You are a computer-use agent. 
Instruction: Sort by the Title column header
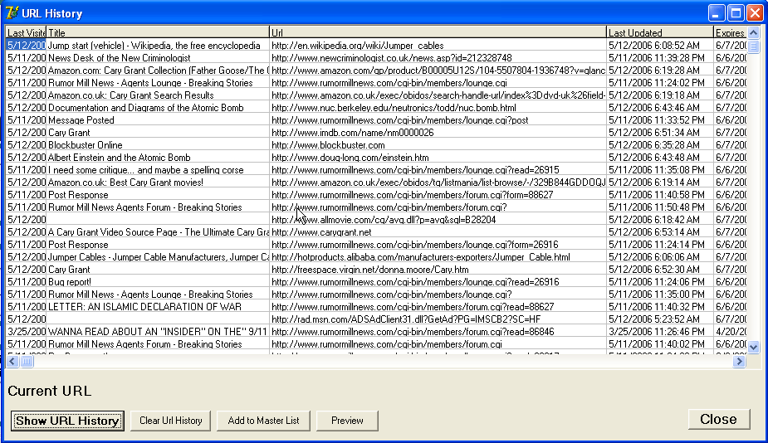tap(158, 33)
